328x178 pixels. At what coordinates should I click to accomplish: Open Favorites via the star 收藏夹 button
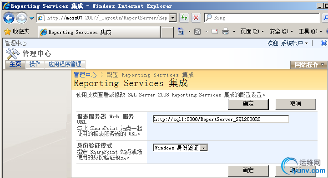tap(17, 31)
